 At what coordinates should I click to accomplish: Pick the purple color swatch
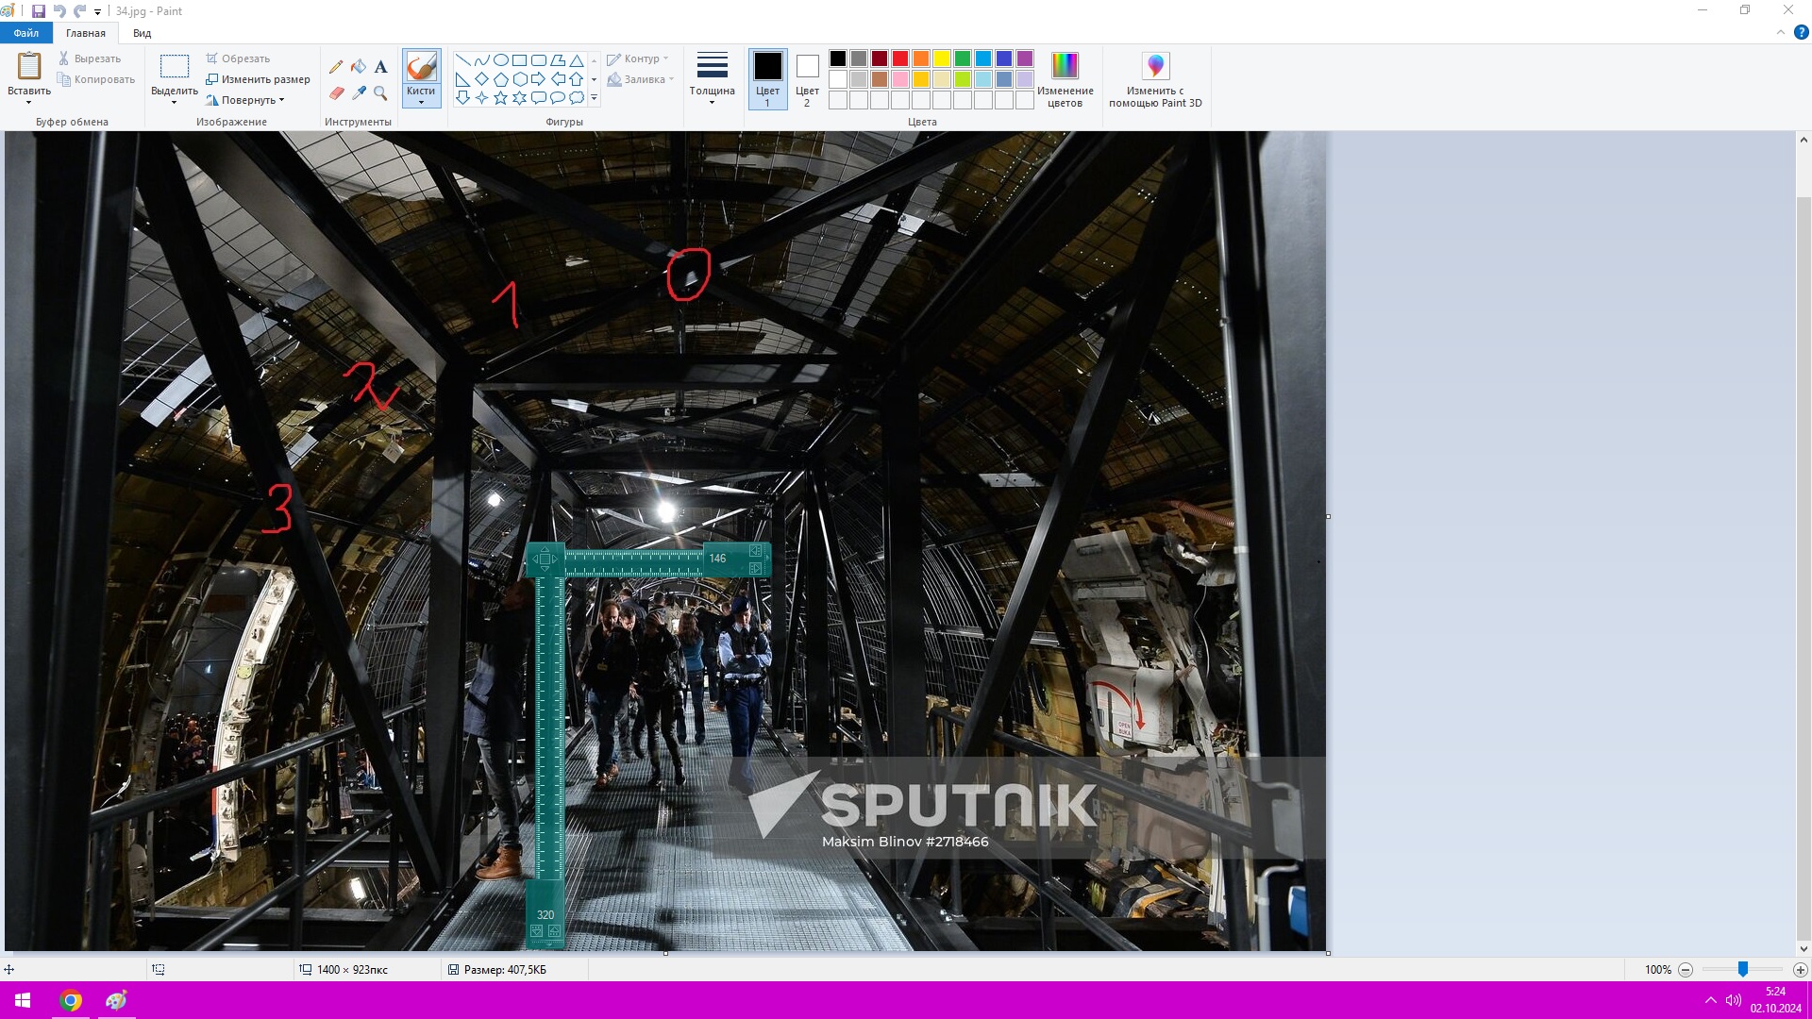tap(1024, 58)
